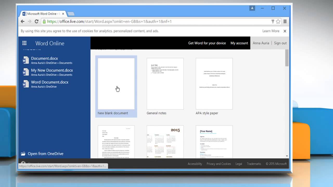Open Document.docx from the recent list
The image size is (333, 187).
coord(44,58)
